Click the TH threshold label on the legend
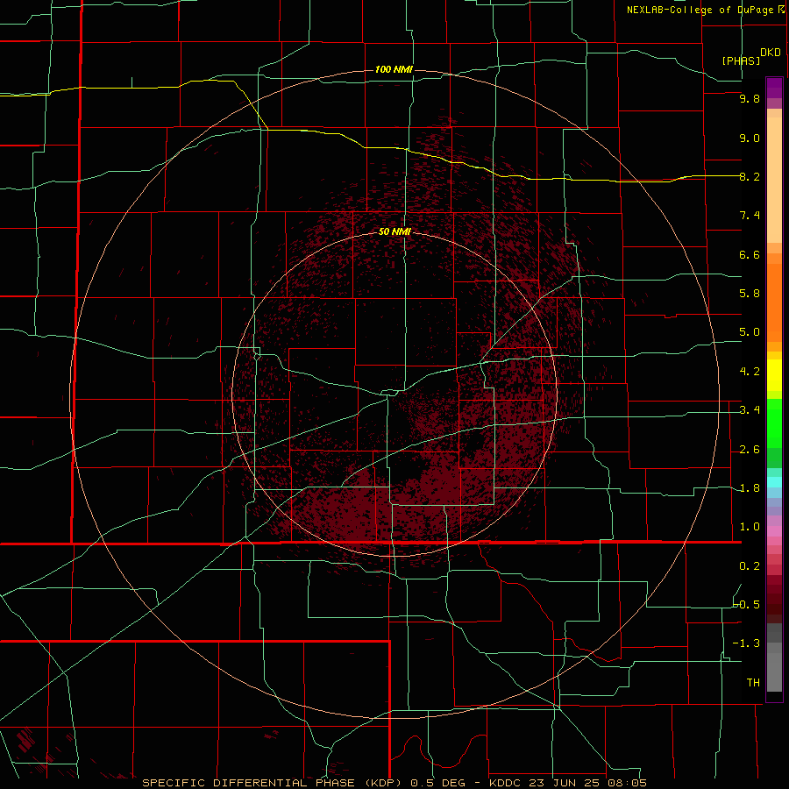The height and width of the screenshot is (789, 789). [x=753, y=683]
